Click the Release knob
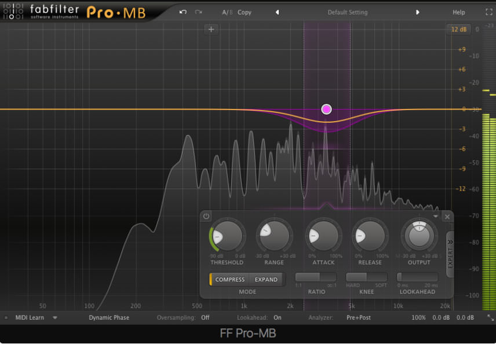The image size is (496, 344). (x=370, y=236)
